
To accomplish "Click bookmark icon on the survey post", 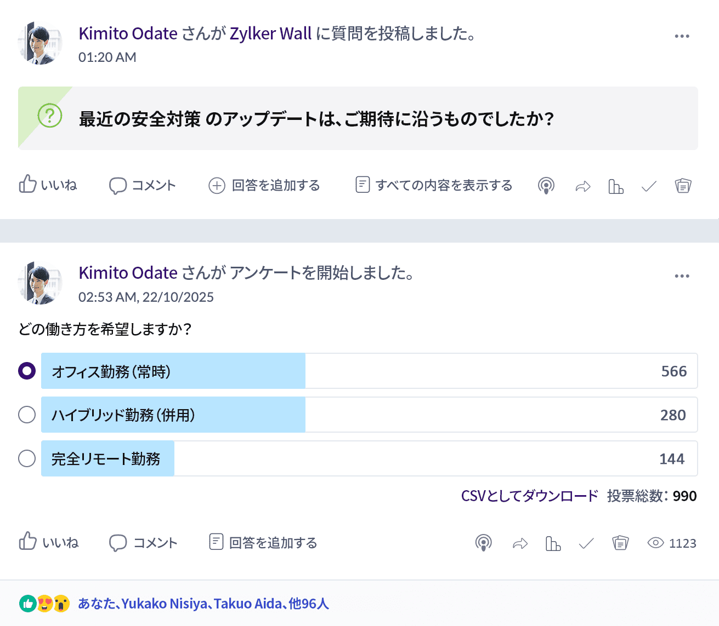I will 620,543.
